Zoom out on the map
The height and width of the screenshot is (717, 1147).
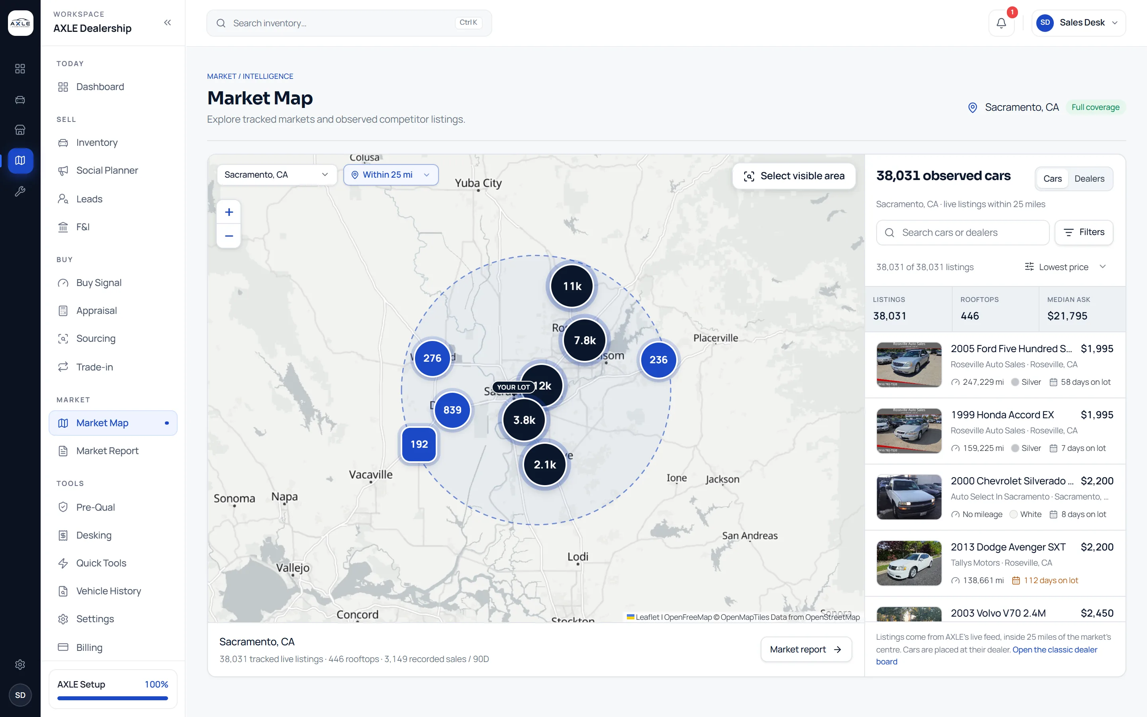(x=229, y=236)
